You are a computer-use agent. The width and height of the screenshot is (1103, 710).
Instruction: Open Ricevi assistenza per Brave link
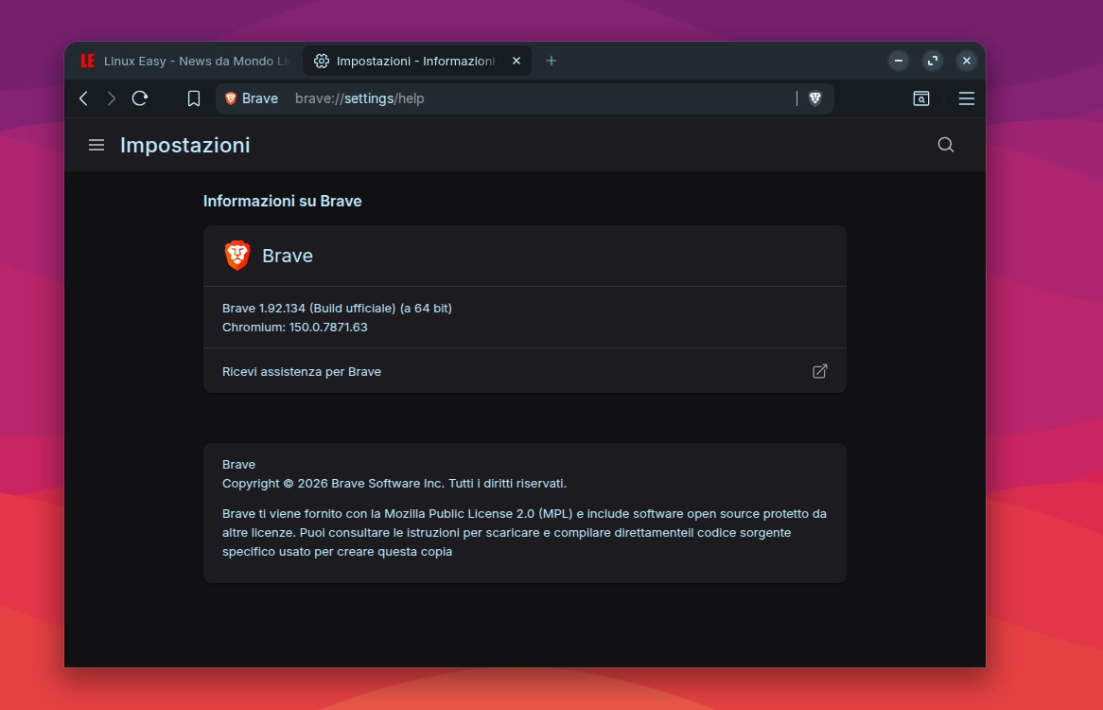point(524,371)
